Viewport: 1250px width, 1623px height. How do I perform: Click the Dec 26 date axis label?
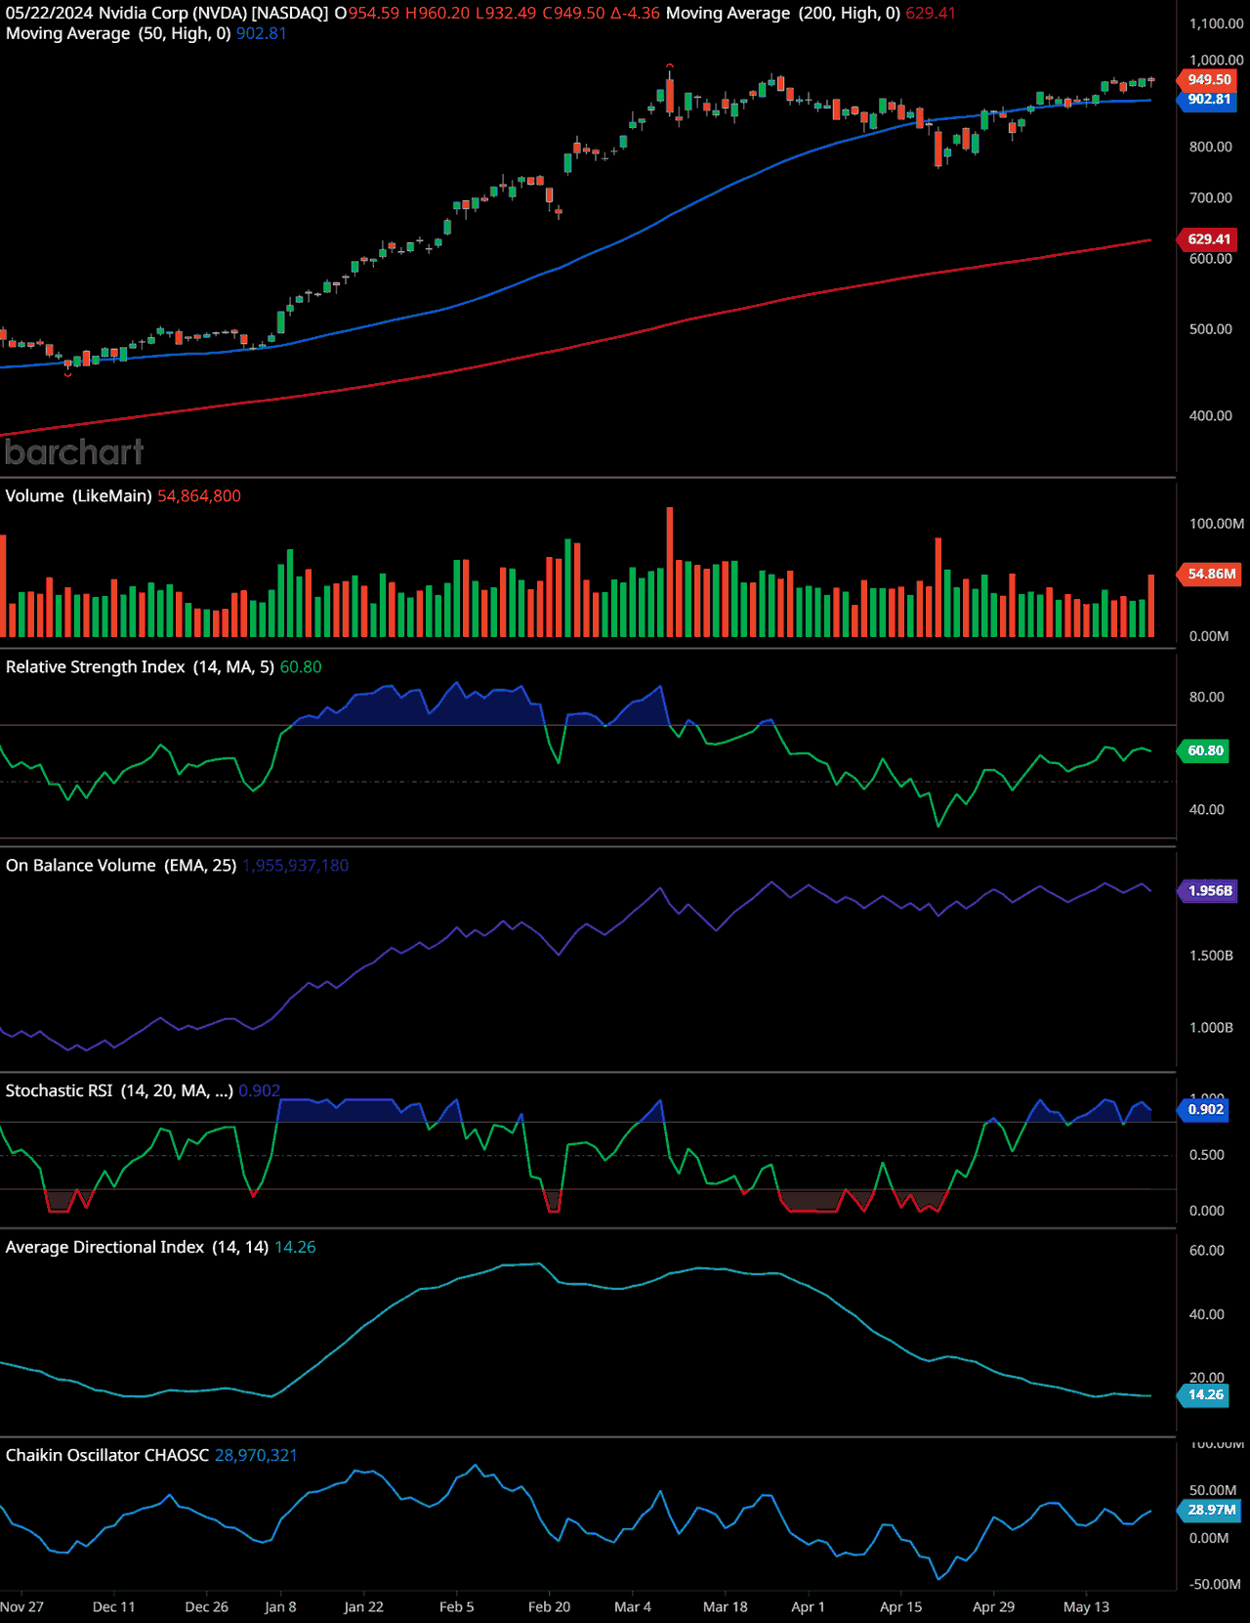(x=207, y=1607)
